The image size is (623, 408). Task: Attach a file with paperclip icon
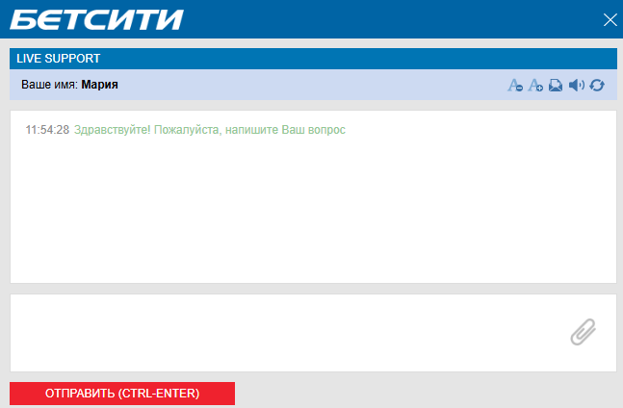[584, 332]
